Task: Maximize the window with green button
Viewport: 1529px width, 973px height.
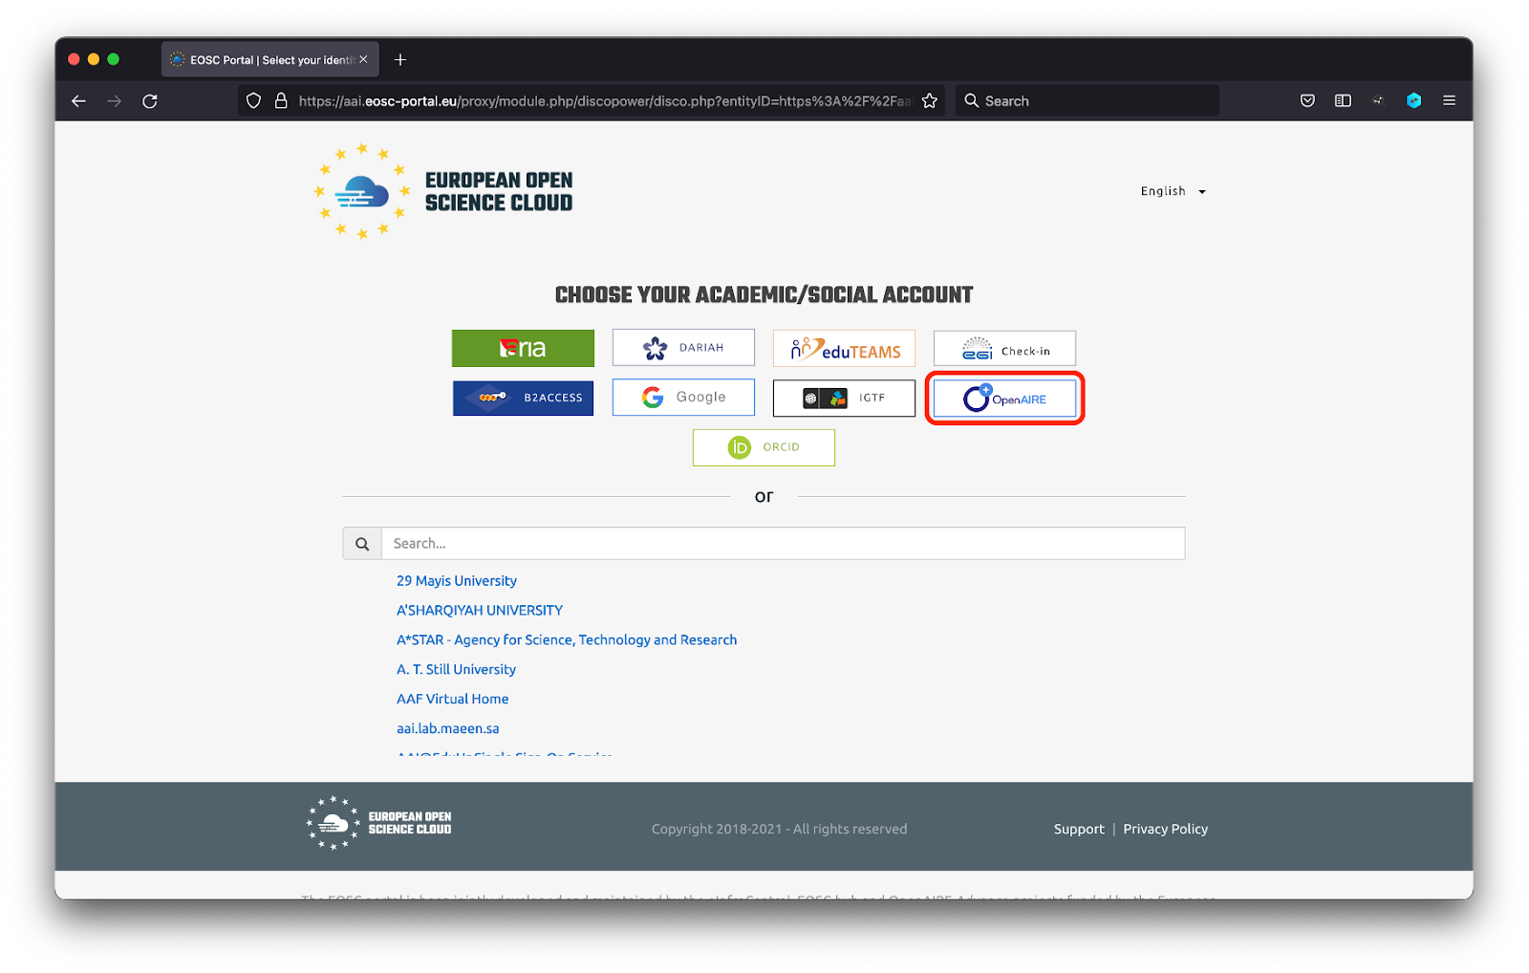Action: pyautogui.click(x=113, y=59)
